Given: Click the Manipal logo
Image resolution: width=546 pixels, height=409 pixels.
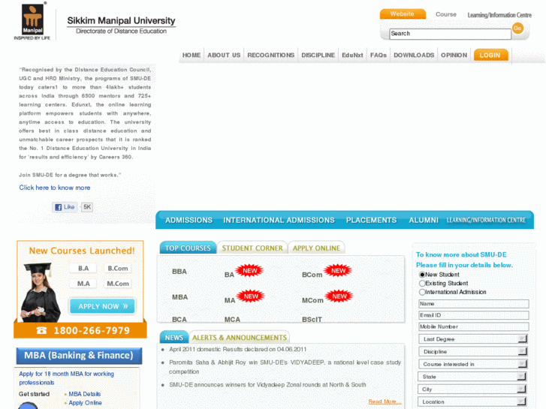Looking at the screenshot, I should pyautogui.click(x=32, y=20).
